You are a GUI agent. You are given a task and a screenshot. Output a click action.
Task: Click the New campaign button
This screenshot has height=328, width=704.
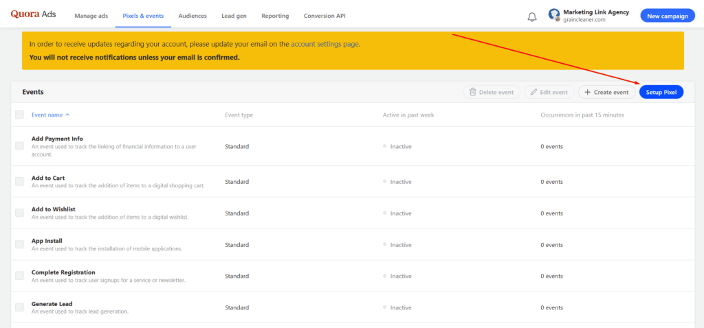[x=667, y=16]
